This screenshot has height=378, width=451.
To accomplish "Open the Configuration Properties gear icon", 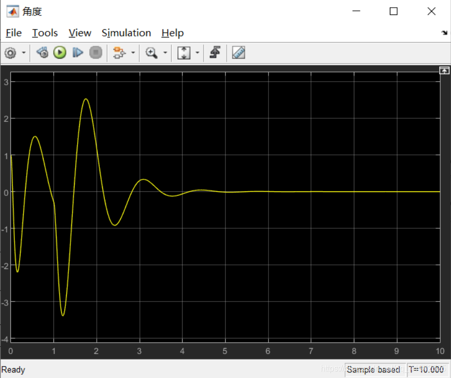I will 10,53.
